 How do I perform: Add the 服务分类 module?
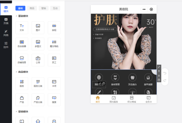(38, 84)
